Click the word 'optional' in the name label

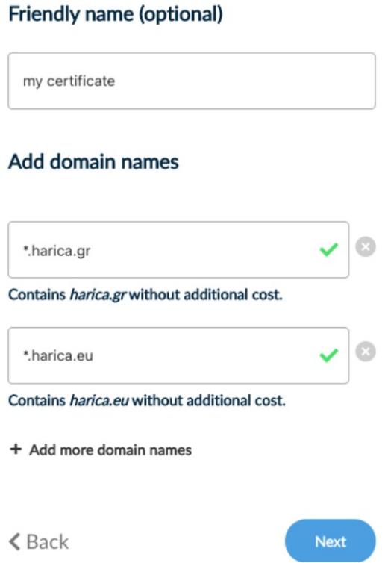coord(181,15)
